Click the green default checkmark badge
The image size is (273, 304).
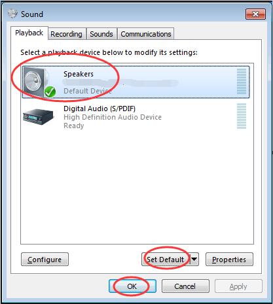click(50, 92)
